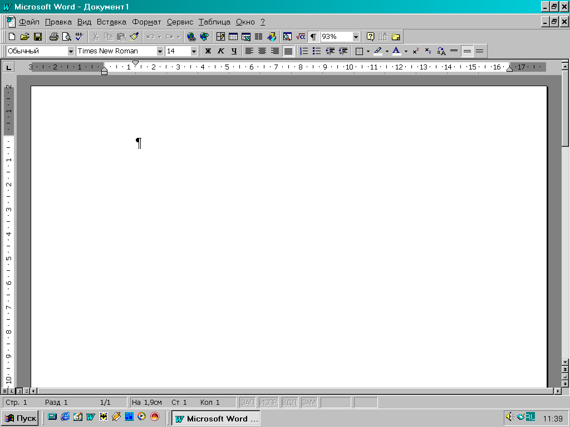The image size is (570, 427).
Task: Click the Undo arrow icon
Action: click(150, 37)
